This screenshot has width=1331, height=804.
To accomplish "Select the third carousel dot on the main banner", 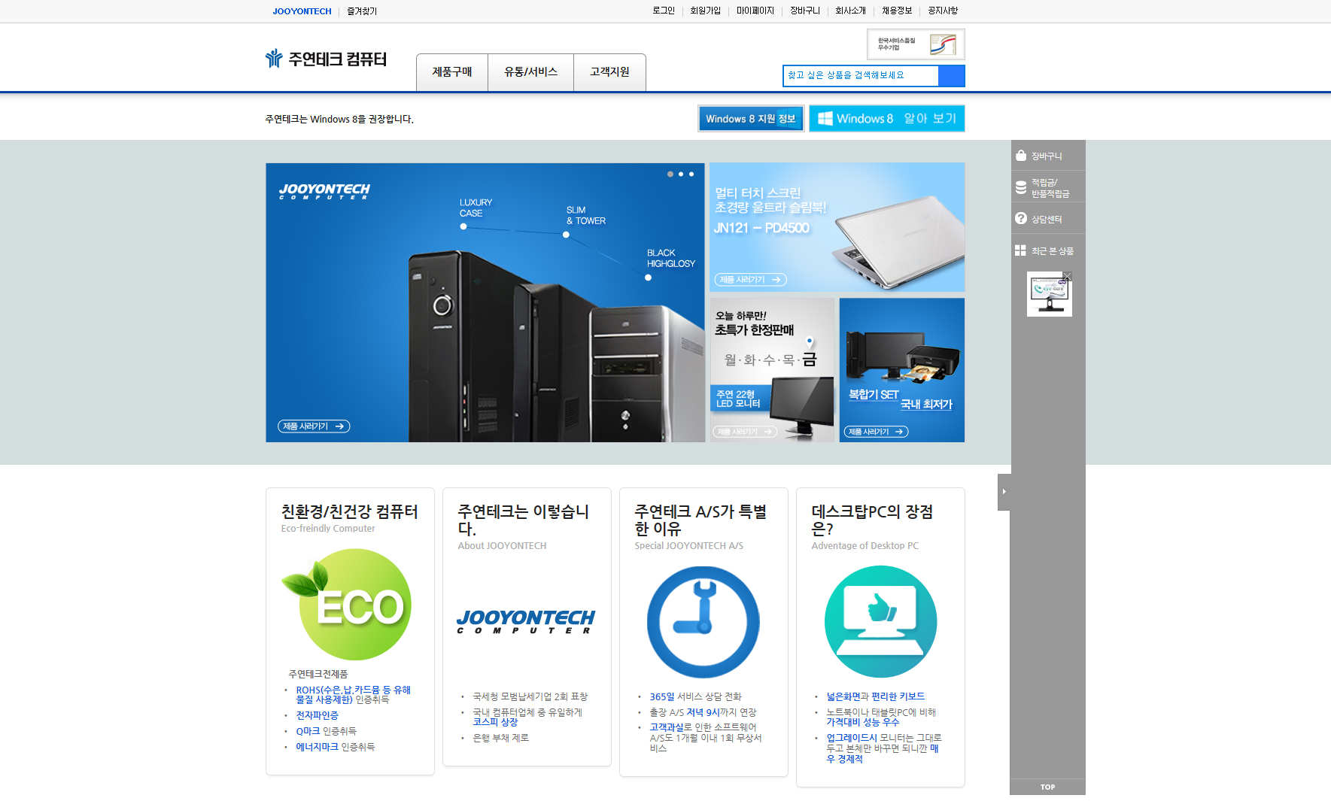I will coord(691,174).
